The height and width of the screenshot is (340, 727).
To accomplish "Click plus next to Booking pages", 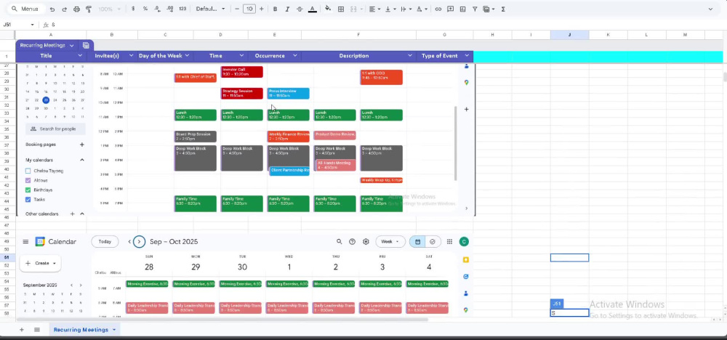I will coord(82,145).
